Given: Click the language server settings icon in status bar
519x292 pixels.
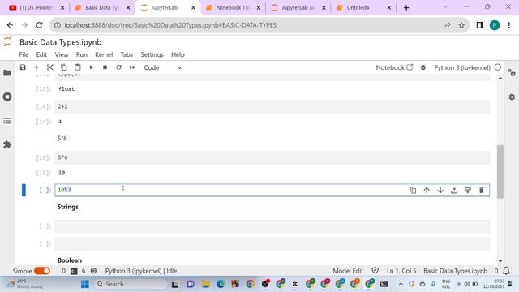Looking at the screenshot, I should (94, 271).
